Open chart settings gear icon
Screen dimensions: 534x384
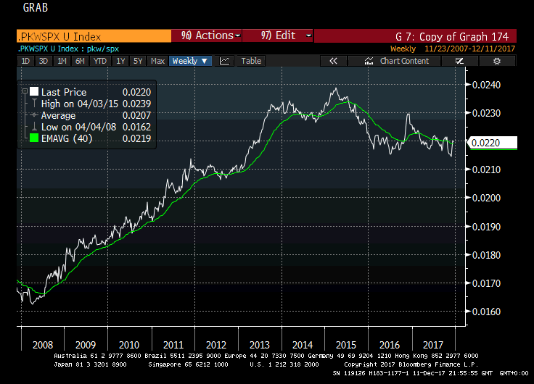point(497,61)
